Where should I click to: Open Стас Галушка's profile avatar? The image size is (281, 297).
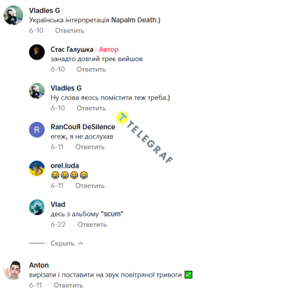(x=37, y=52)
